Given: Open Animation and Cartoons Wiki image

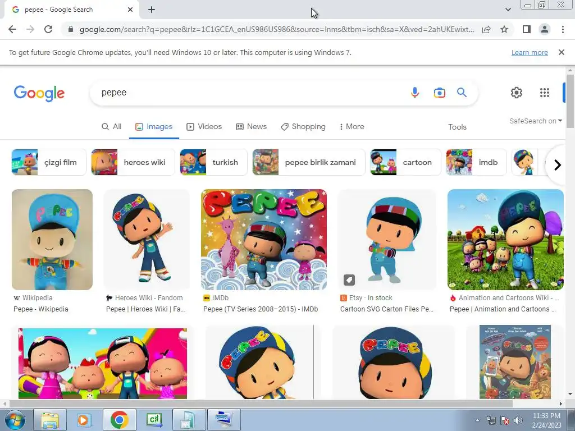Looking at the screenshot, I should (x=505, y=240).
